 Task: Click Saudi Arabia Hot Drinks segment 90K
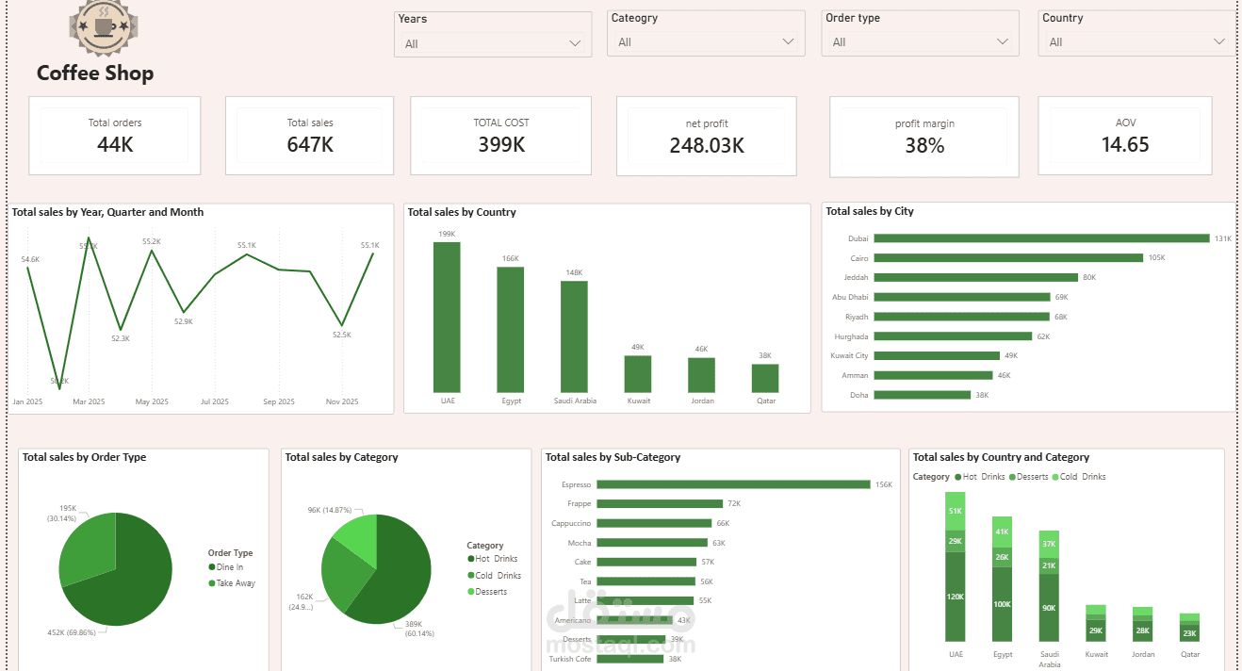point(1049,608)
